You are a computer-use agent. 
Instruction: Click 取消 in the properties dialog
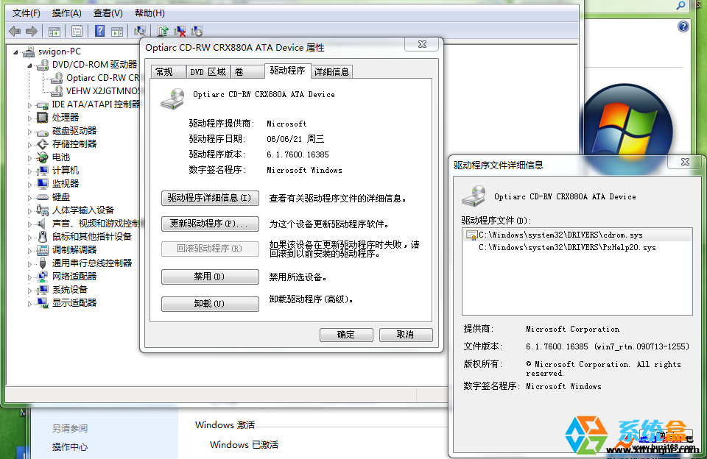[406, 335]
